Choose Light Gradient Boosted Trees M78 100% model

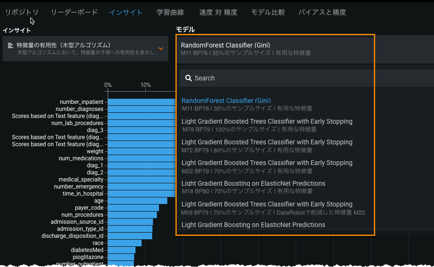267,125
